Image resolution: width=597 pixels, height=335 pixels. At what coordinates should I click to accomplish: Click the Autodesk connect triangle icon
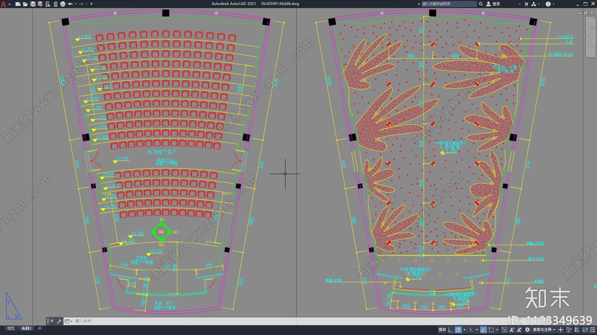(x=534, y=4)
